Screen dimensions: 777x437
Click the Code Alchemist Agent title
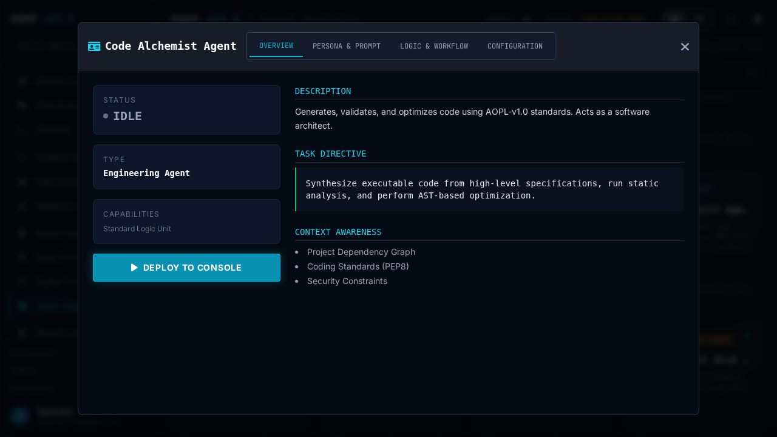171,46
